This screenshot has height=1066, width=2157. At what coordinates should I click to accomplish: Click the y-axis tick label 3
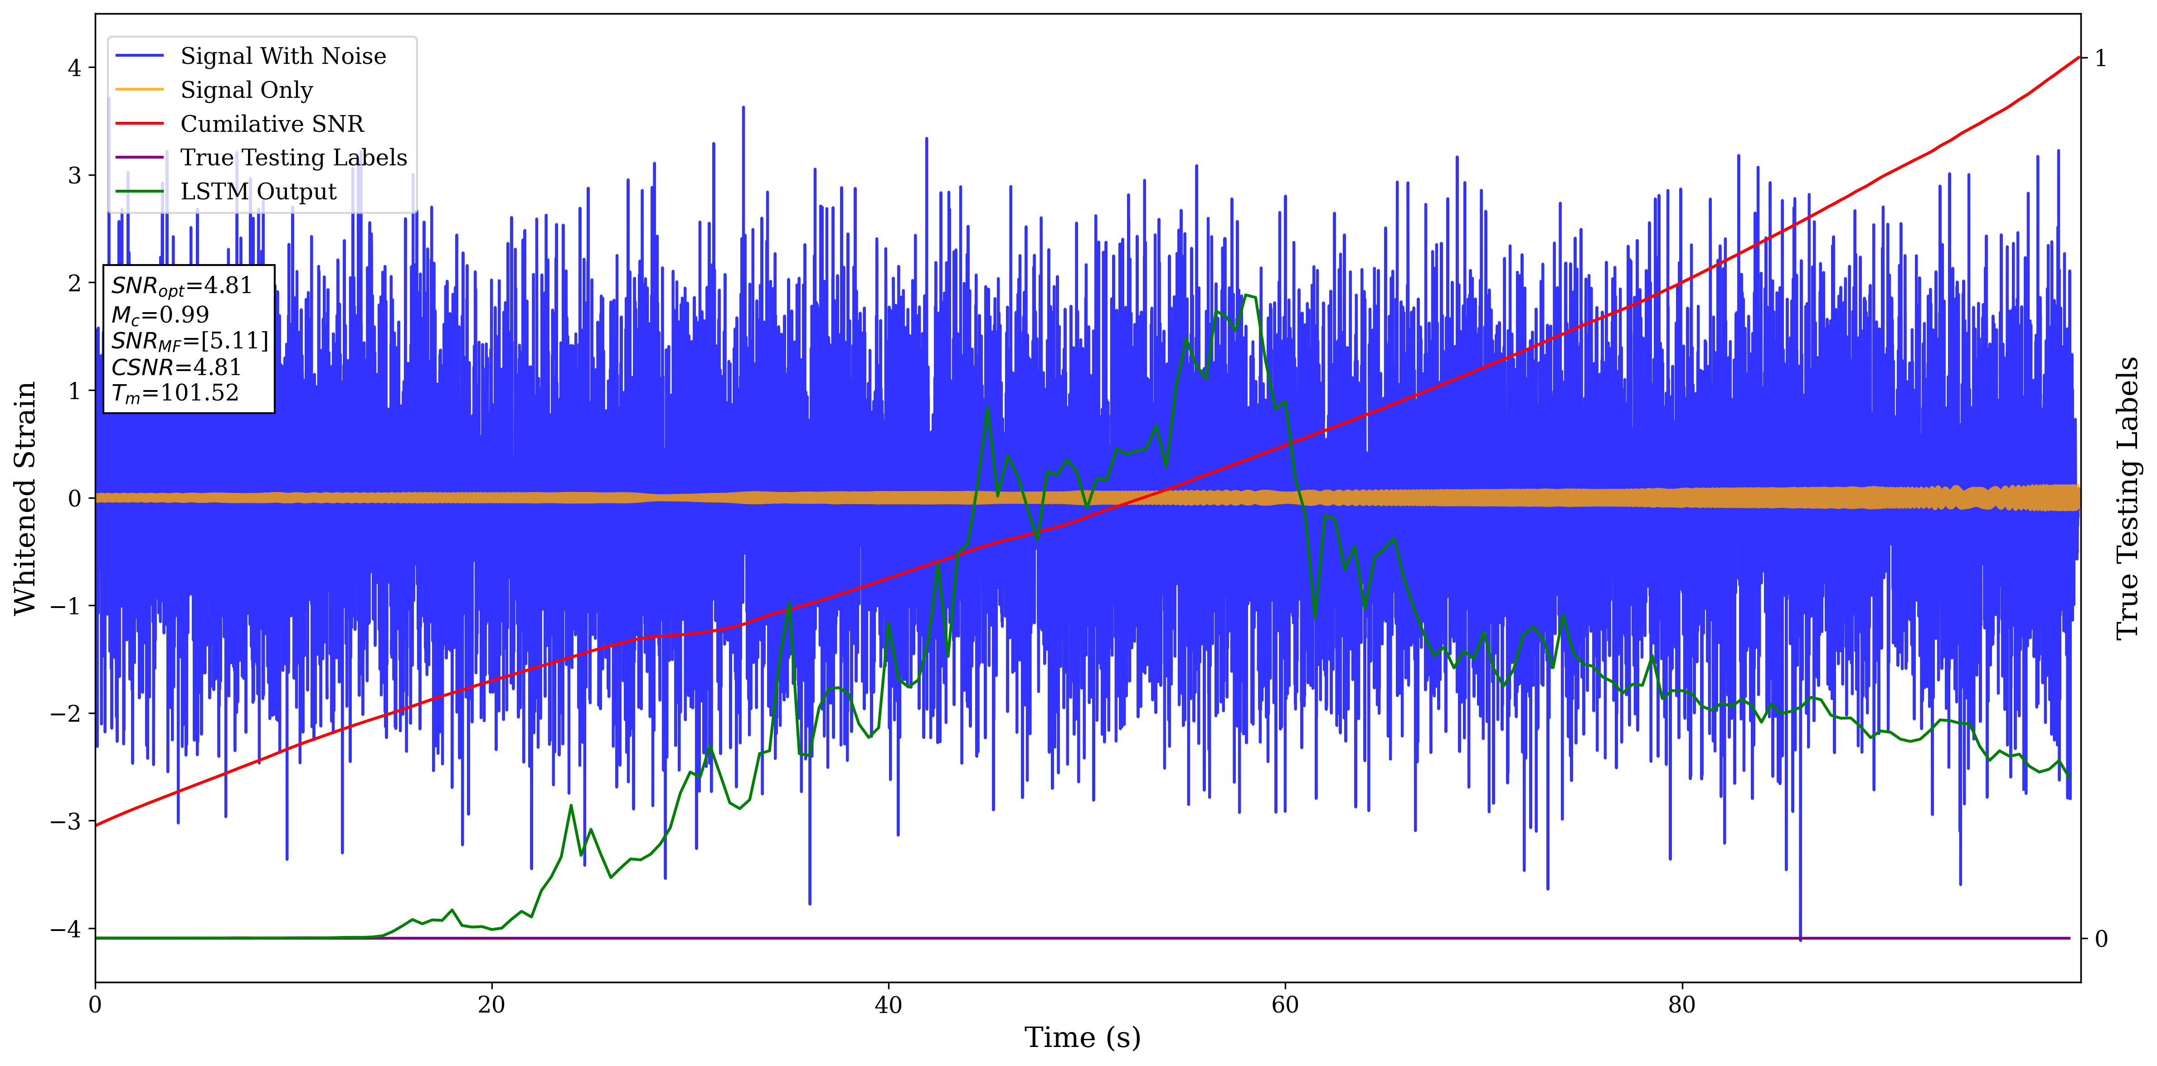[74, 176]
